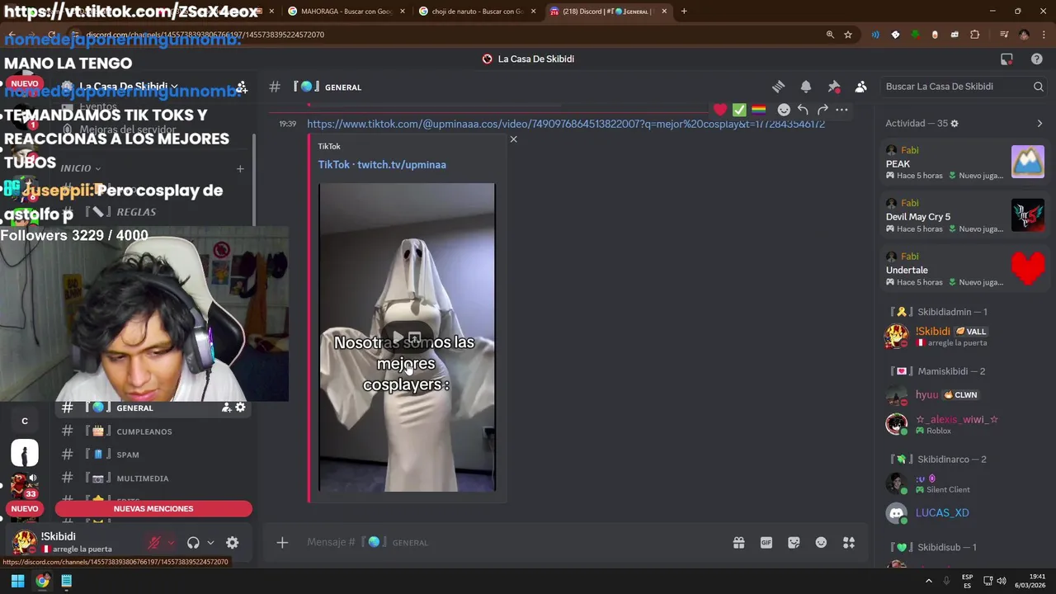Open the emoji picker in message bar

tap(821, 542)
